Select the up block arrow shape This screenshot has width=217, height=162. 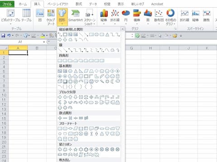[71, 97]
